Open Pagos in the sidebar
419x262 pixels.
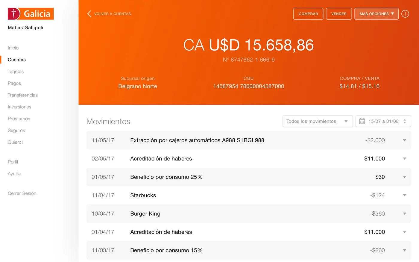click(14, 83)
